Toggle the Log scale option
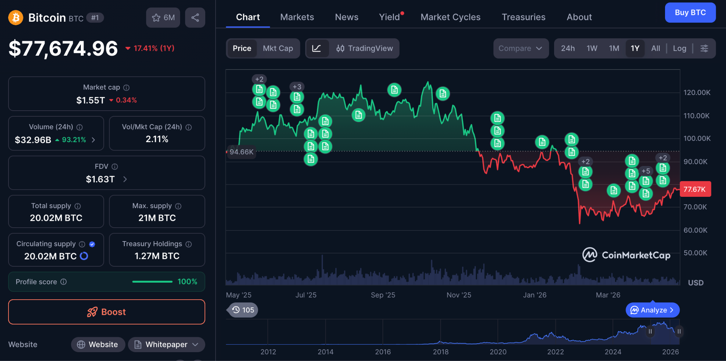The height and width of the screenshot is (361, 726). [679, 48]
